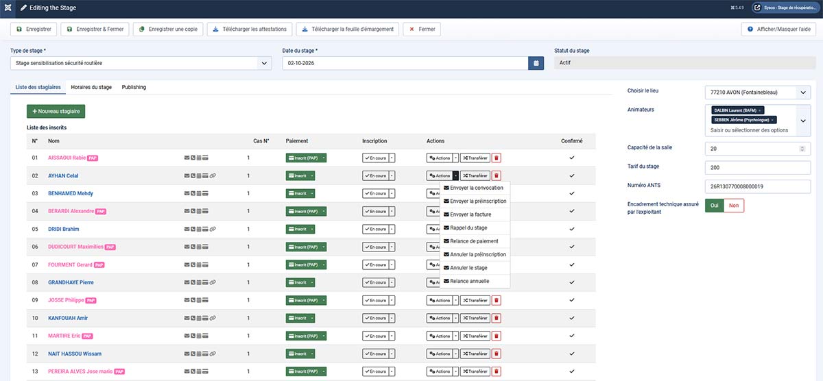Delete trainee AISSAOUI Rabie with trash icon
This screenshot has width=823, height=381.
(x=497, y=158)
